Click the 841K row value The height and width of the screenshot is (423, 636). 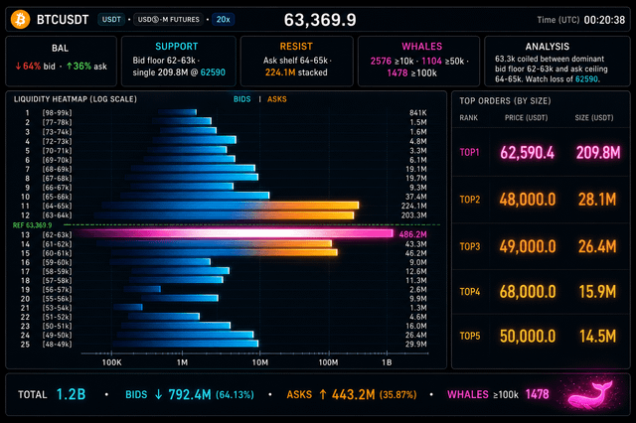tap(417, 112)
